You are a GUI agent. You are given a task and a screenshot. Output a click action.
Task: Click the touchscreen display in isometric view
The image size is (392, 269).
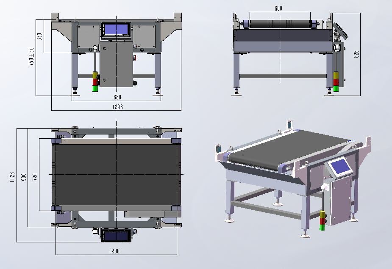[x=339, y=166]
